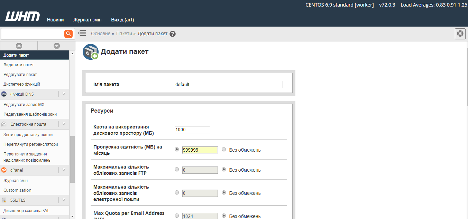Click the sidebar vertical scrollbar thumb
Viewport: 468px width, 219px height.
coord(72,159)
